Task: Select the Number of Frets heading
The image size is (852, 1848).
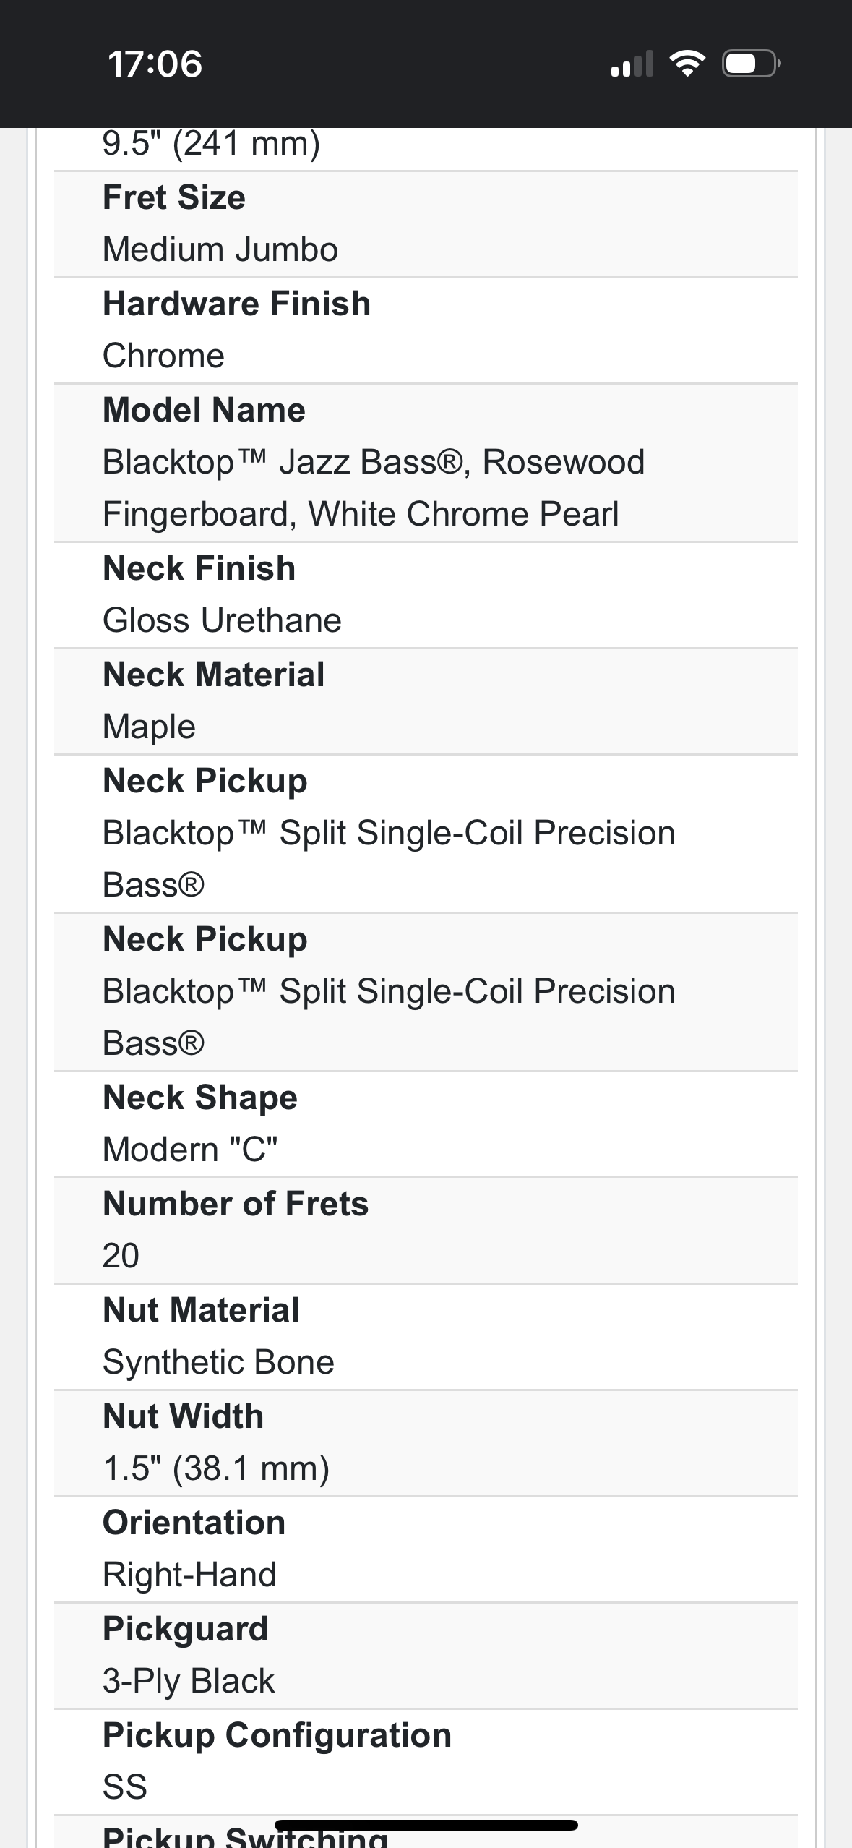Action: [x=236, y=1204]
